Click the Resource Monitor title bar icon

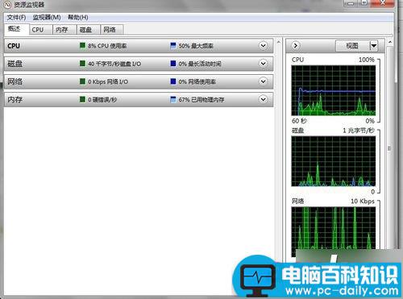click(8, 4)
